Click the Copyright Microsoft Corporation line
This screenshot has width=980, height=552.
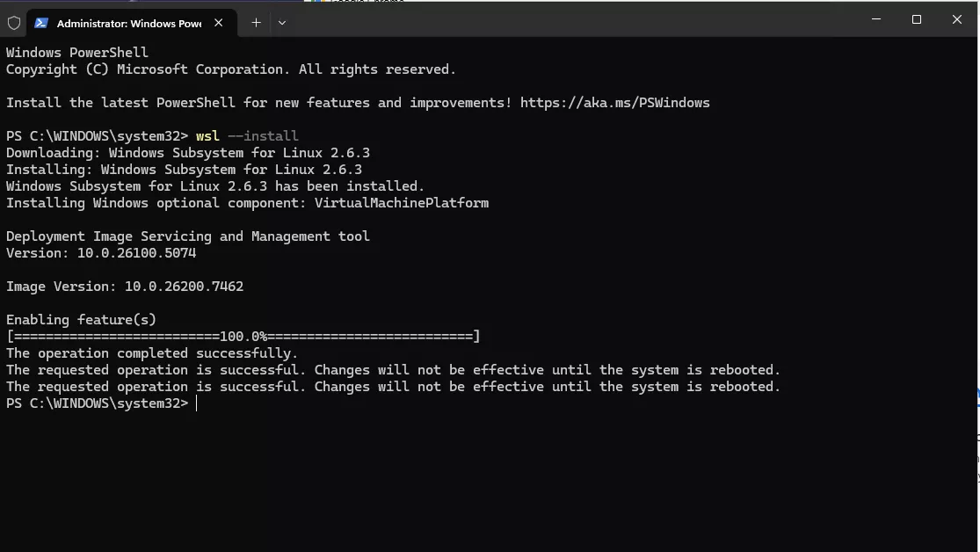pos(231,69)
